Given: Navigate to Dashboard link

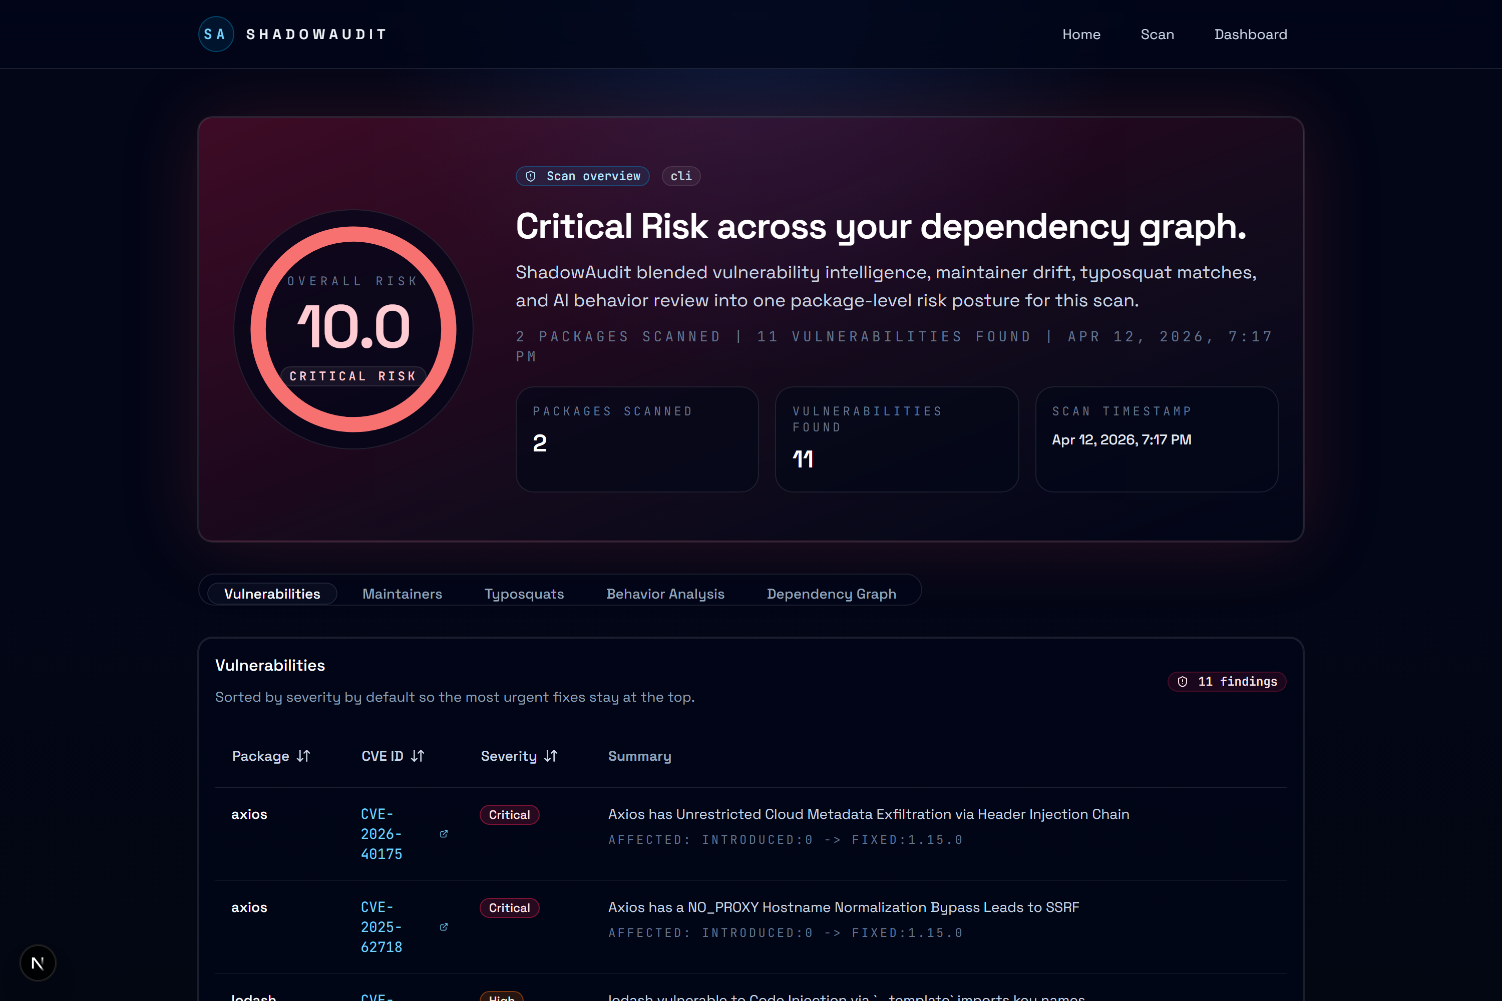Looking at the screenshot, I should [x=1250, y=35].
